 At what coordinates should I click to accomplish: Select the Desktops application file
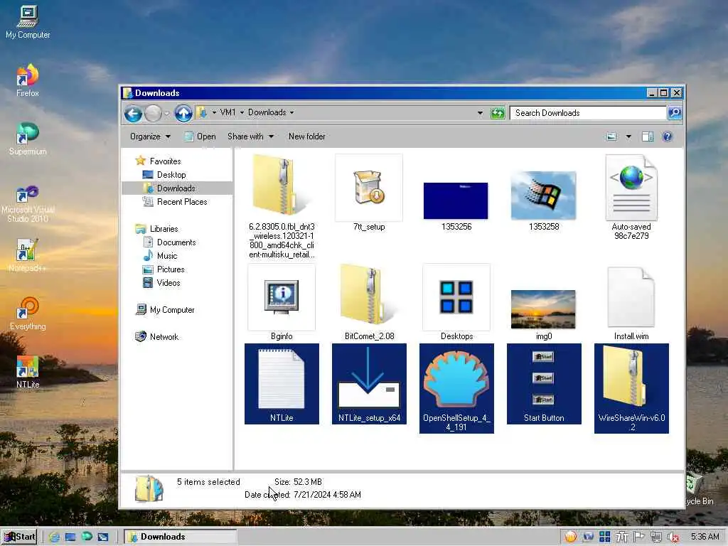point(456,302)
